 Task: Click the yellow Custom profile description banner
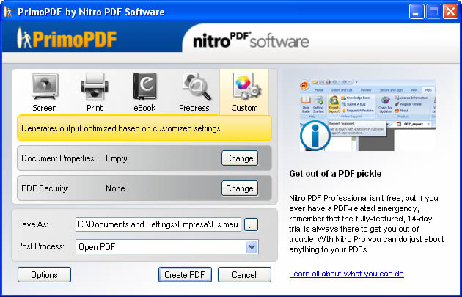(x=144, y=128)
